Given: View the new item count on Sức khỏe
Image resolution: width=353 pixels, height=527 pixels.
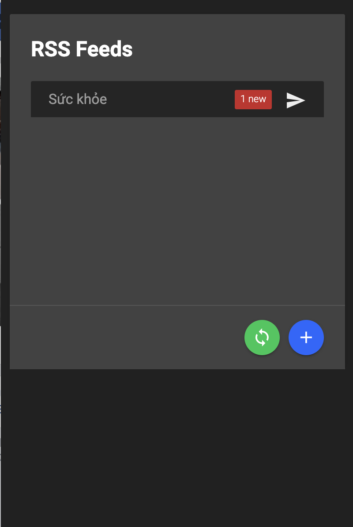Looking at the screenshot, I should click(x=253, y=99).
